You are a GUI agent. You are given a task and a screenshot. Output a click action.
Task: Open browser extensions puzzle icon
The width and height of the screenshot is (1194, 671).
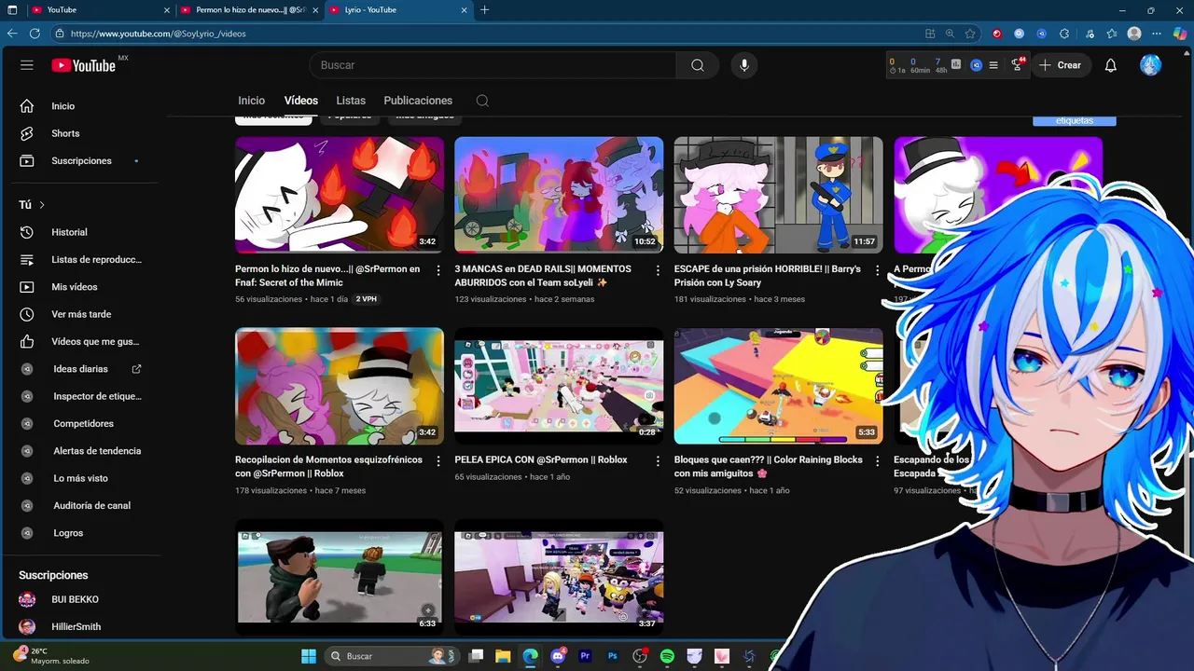point(1064,34)
